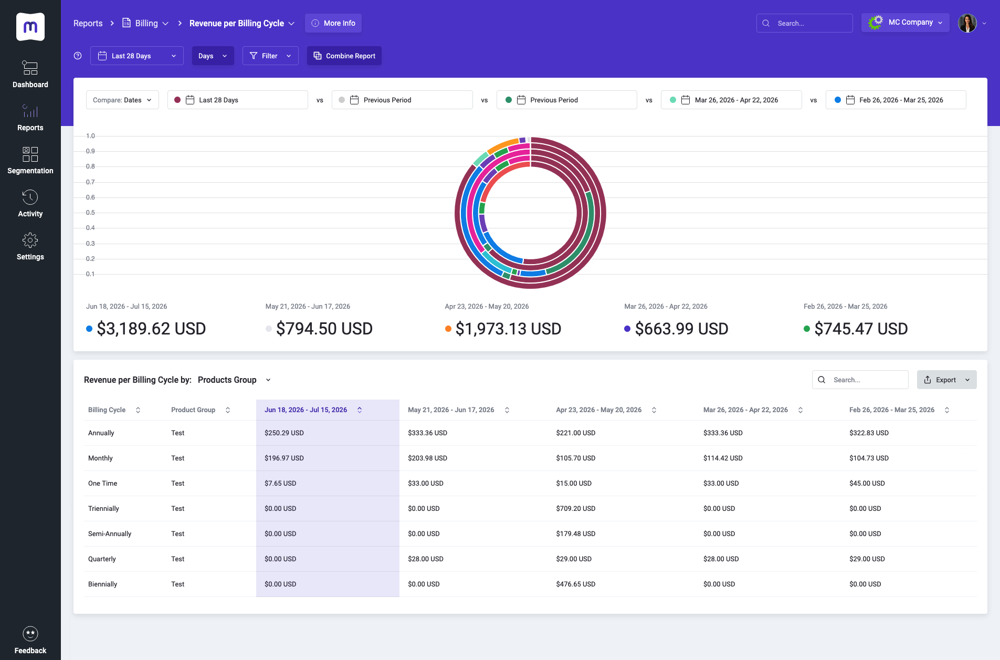This screenshot has height=660, width=1000.
Task: Expand the Filter dropdown
Action: click(x=270, y=56)
